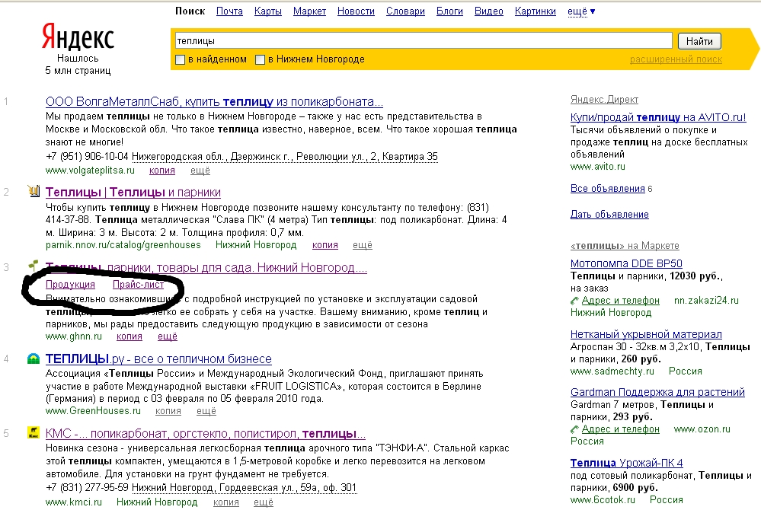Open 'копия' for the www.GreenHouses.ru result

tap(168, 410)
